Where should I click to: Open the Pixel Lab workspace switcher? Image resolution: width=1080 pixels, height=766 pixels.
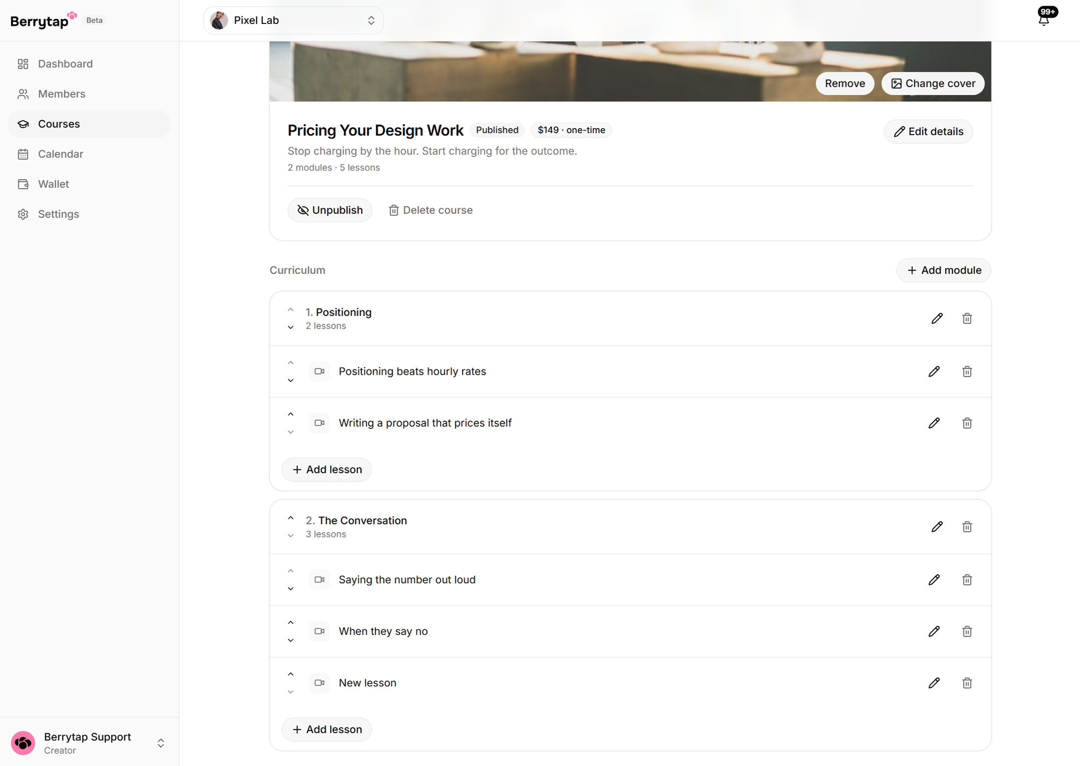(x=293, y=21)
